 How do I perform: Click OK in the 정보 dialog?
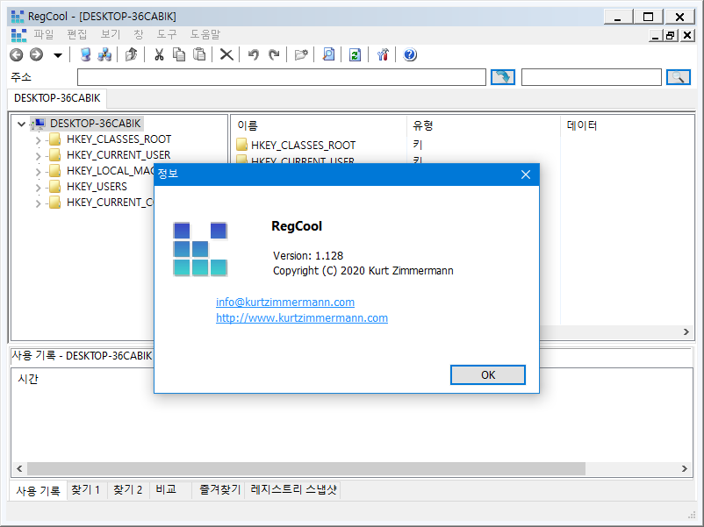click(487, 375)
